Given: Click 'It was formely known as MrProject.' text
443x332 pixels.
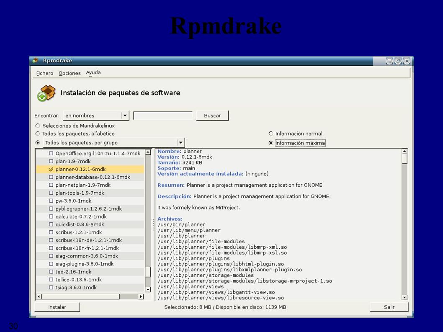Looking at the screenshot, I should pos(198,208).
